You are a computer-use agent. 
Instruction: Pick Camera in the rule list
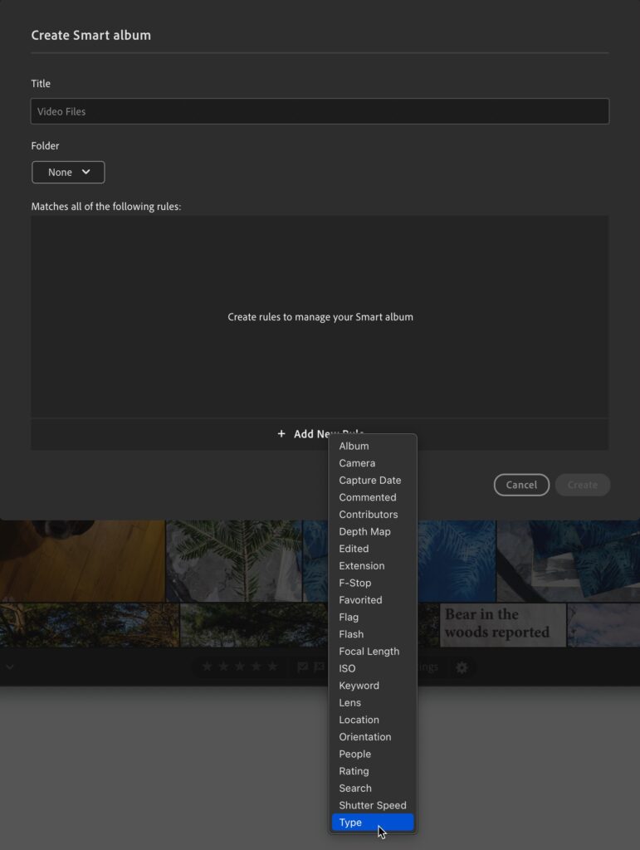coord(372,463)
